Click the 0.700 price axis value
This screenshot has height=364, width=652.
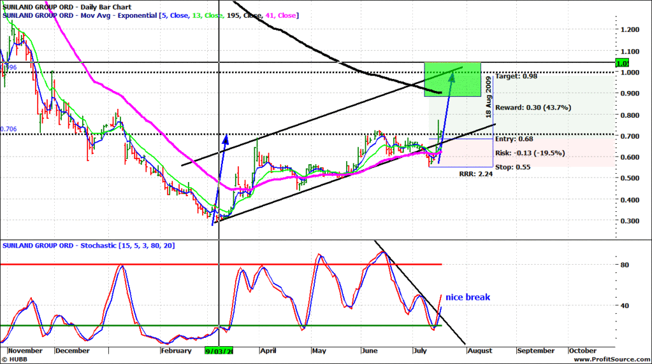pyautogui.click(x=630, y=136)
